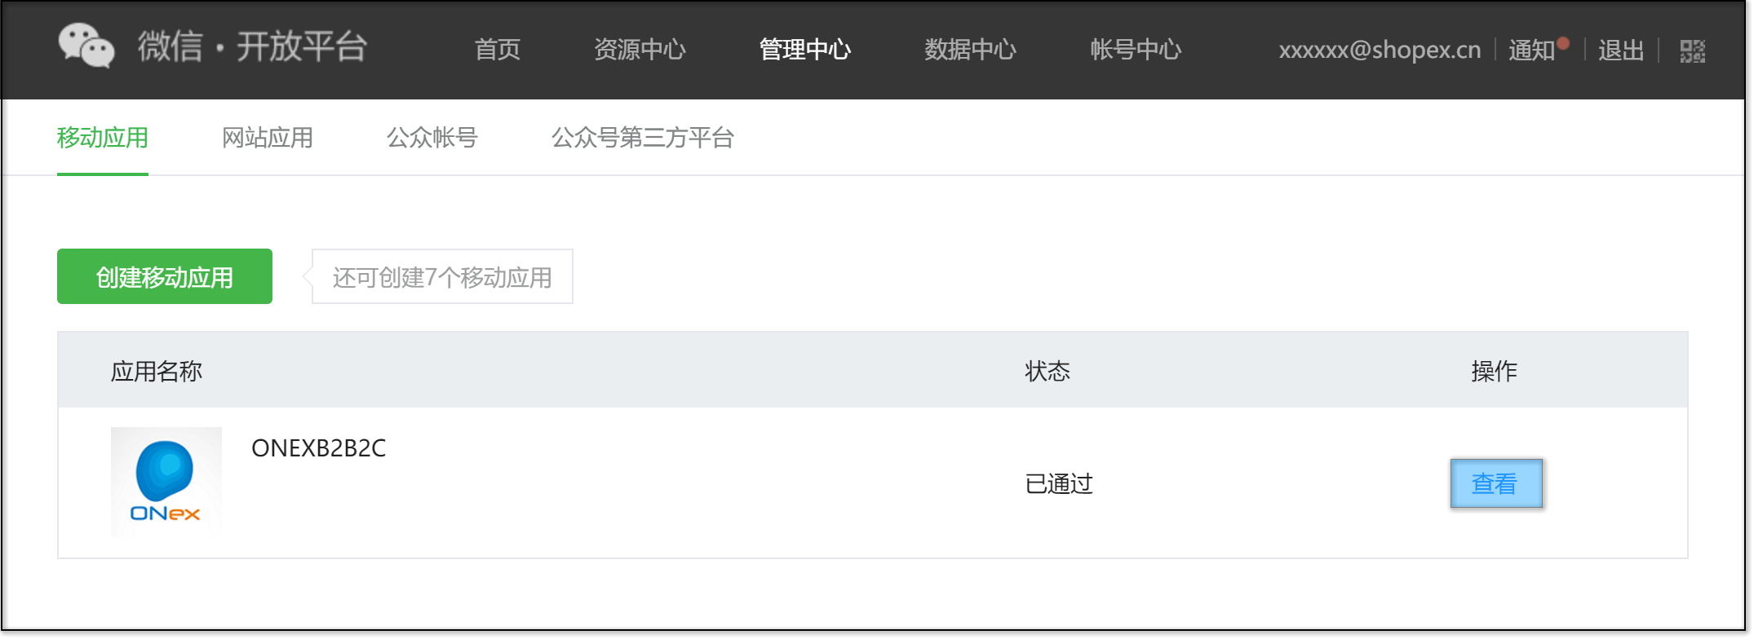Open the QR code icon in header
The width and height of the screenshot is (1754, 639).
point(1692,51)
